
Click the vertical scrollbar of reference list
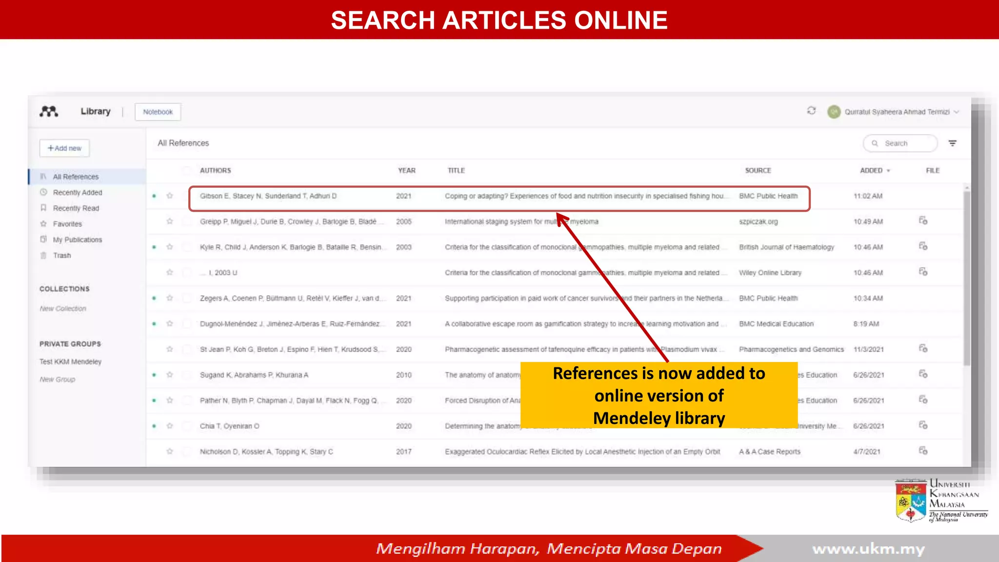tap(967, 278)
